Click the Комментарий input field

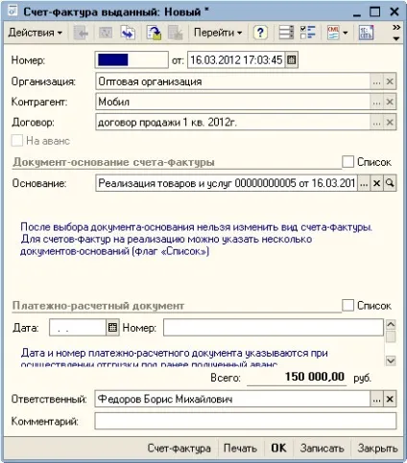[x=246, y=421]
